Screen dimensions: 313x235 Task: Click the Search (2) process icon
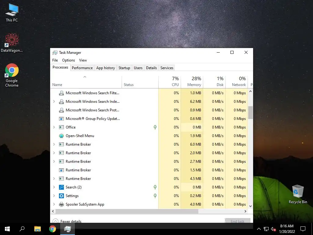(x=61, y=187)
